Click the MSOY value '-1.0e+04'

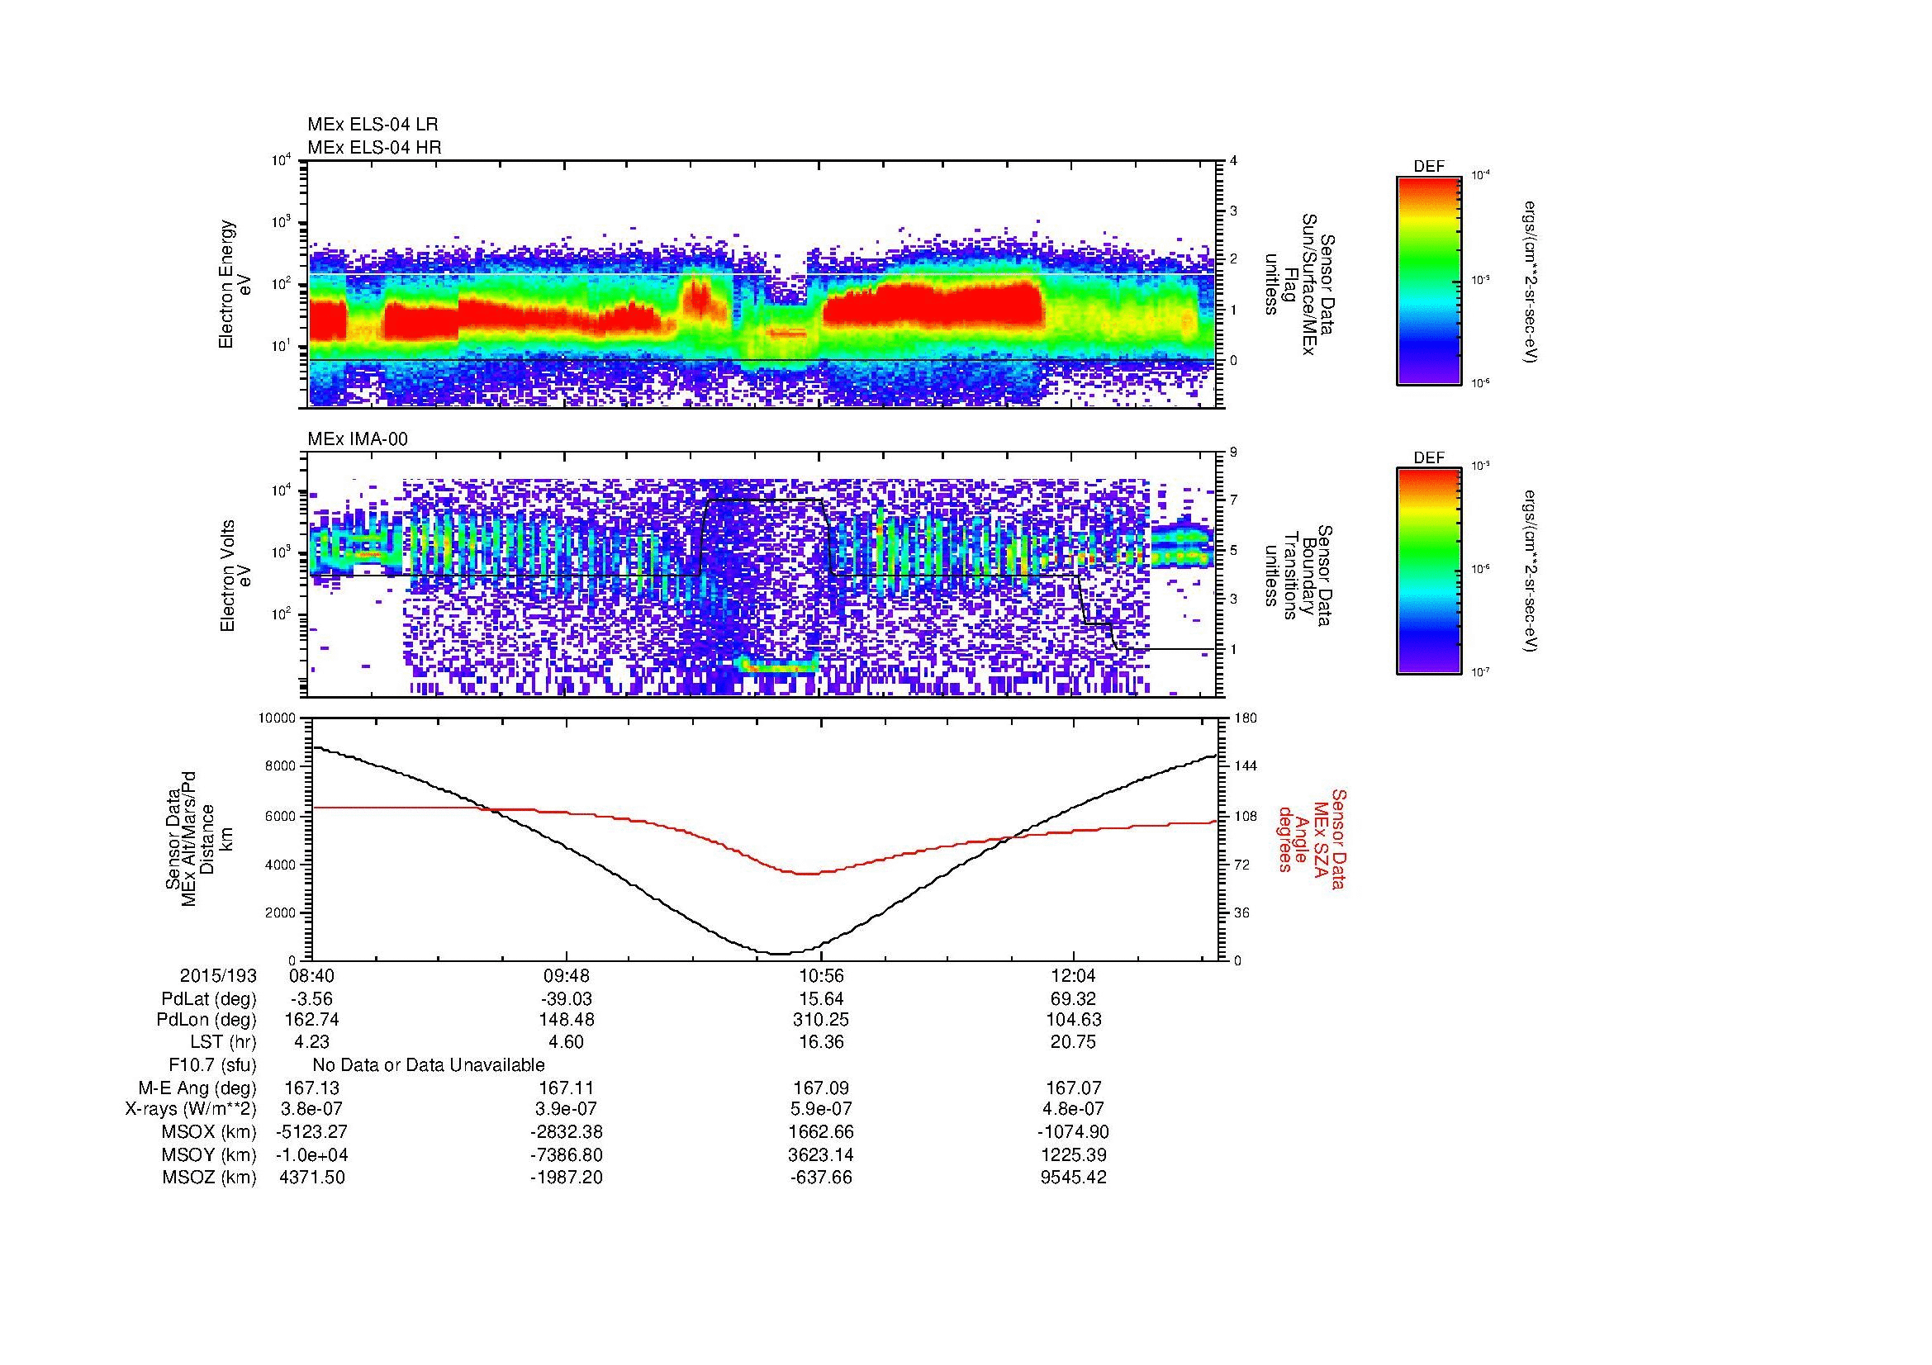coord(311,1154)
